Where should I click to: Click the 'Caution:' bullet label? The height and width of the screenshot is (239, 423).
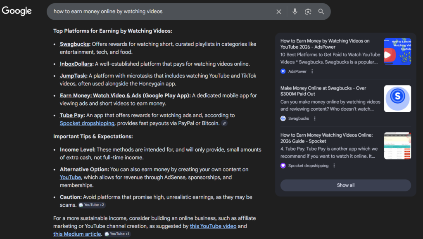71,197
